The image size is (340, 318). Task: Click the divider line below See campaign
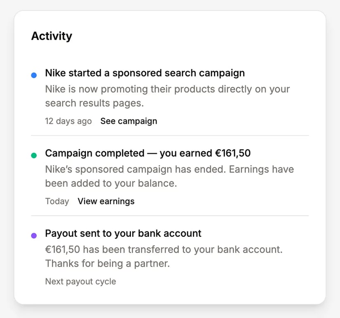tap(170, 135)
